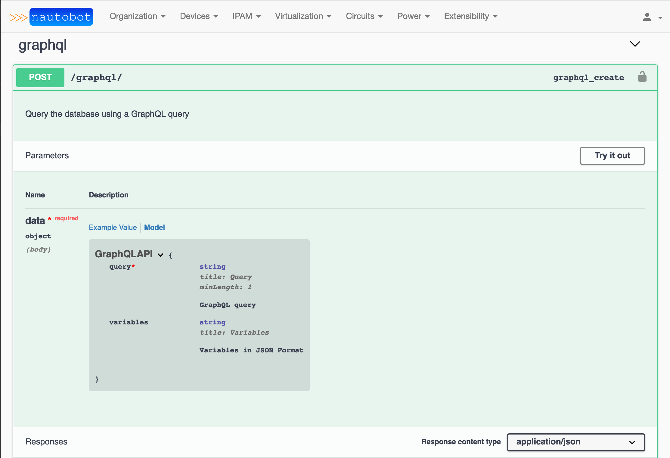The width and height of the screenshot is (670, 458).
Task: Select the Extensibility menu item
Action: pos(467,16)
